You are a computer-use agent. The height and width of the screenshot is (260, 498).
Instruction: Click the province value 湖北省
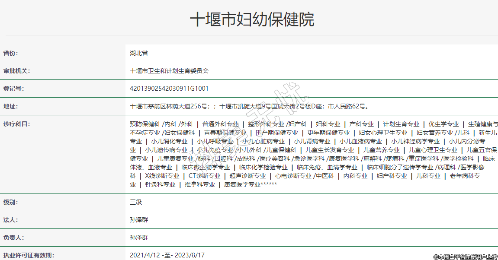139,53
